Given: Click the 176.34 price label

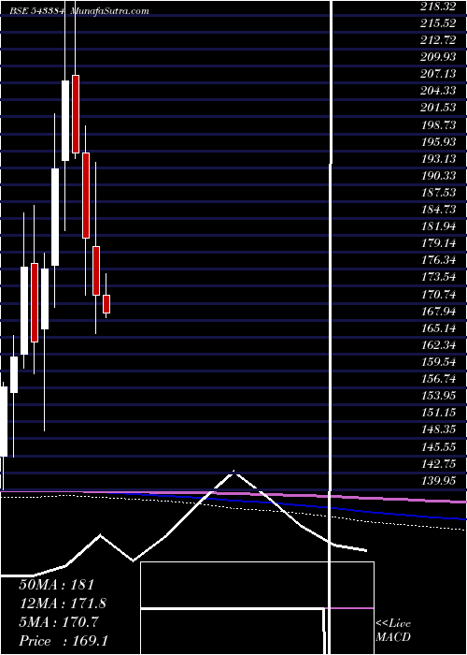Looking at the screenshot, I should 438,260.
